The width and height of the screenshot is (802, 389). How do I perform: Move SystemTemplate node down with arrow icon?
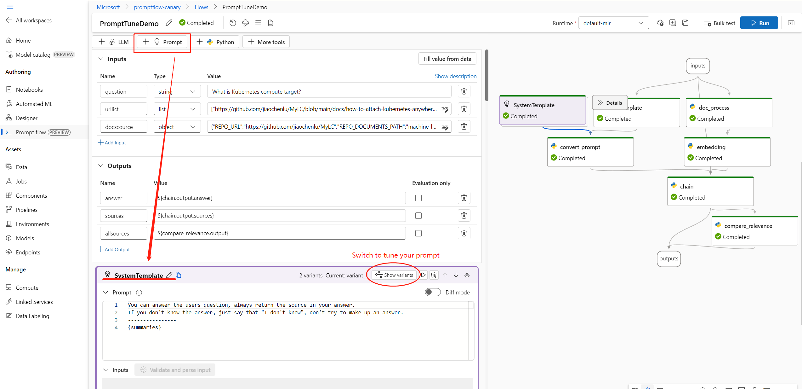456,275
